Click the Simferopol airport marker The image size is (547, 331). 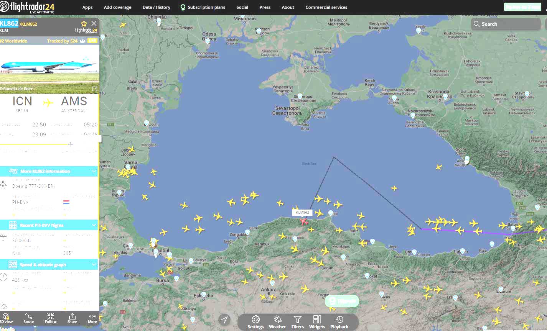pos(300,97)
